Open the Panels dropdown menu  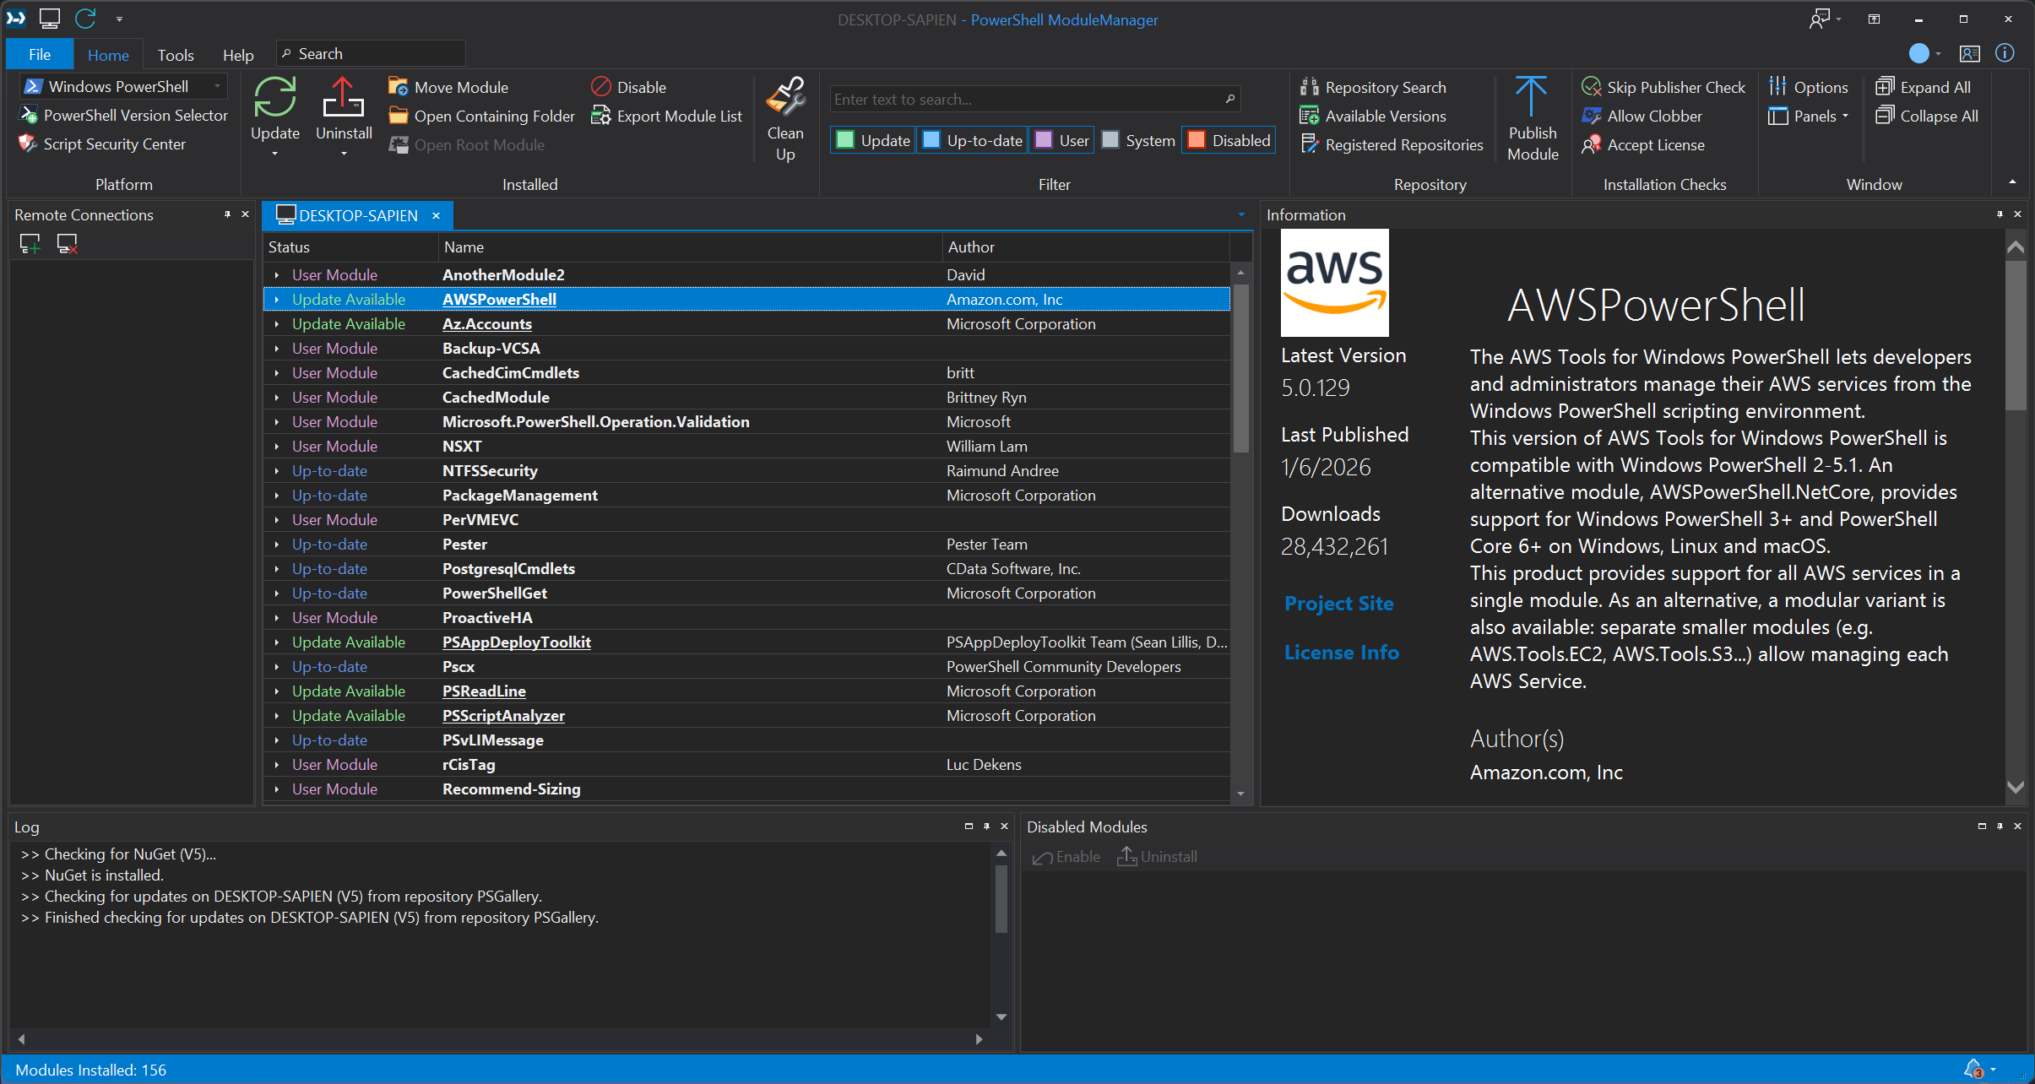coord(1809,116)
